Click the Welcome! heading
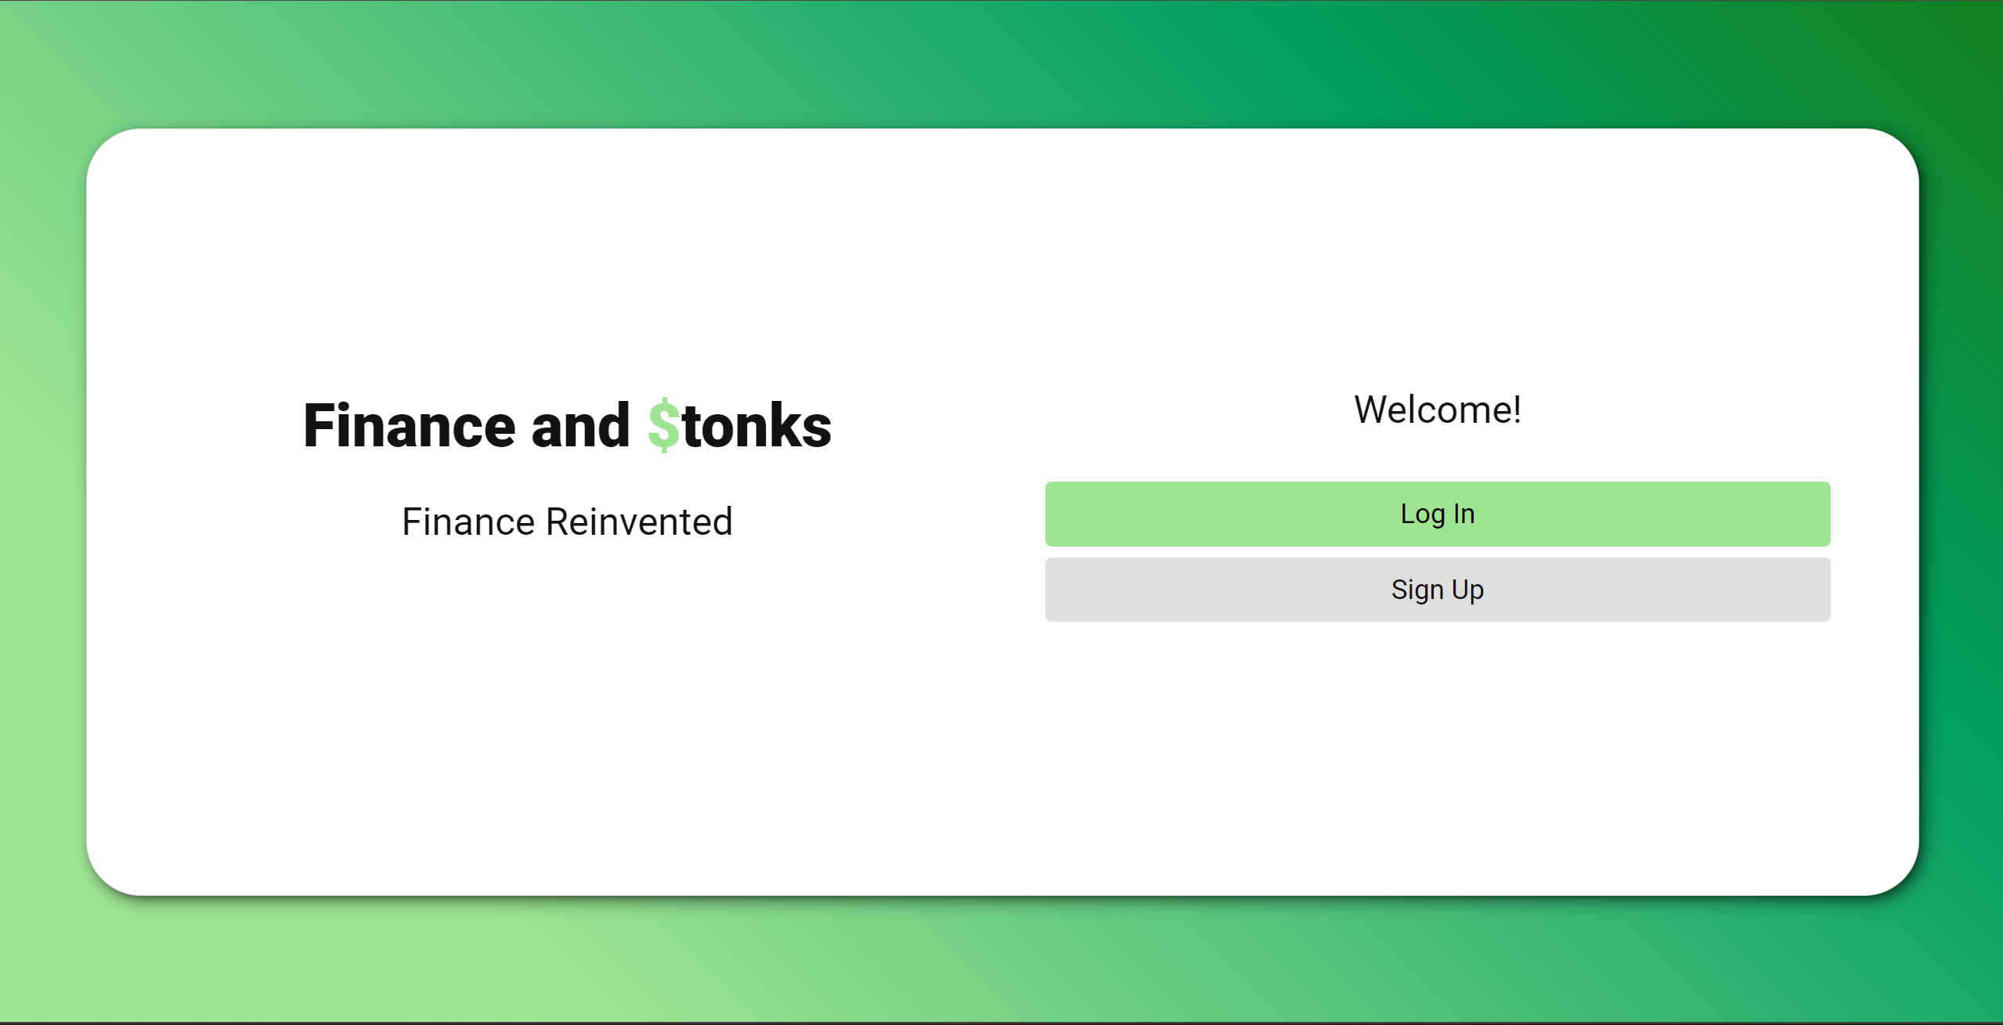The width and height of the screenshot is (2003, 1025). 1437,410
